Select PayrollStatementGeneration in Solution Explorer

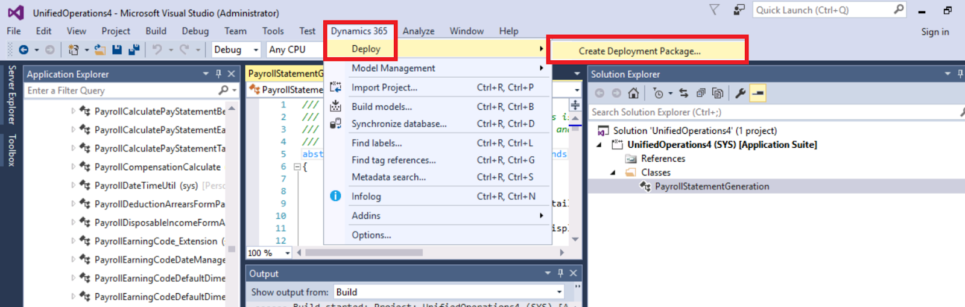[712, 186]
